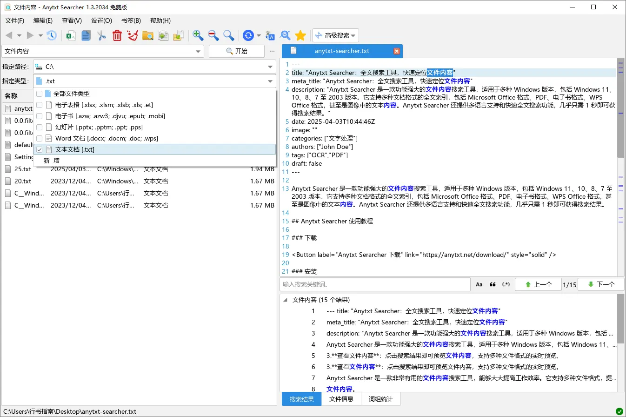Click the plain blue magnifier icon
626x417 pixels.
tap(228, 35)
